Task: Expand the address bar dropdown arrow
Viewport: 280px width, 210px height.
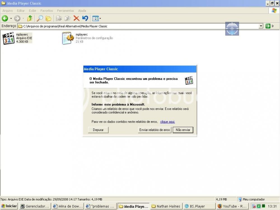Action: pos(261,26)
